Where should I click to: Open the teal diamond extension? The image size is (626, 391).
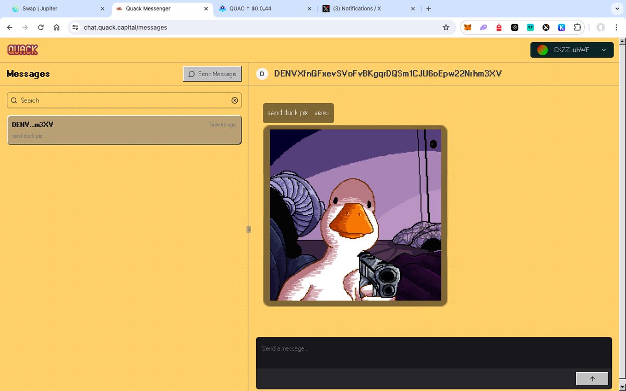530,27
